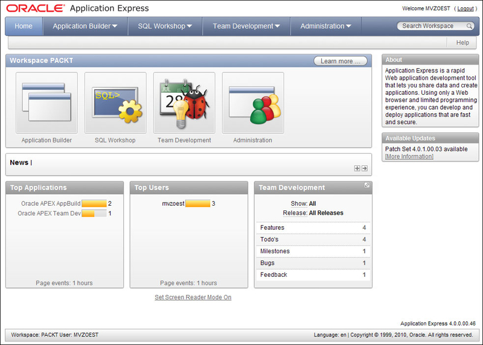
Task: Click the SQL Workshop icon caption
Action: [x=115, y=141]
